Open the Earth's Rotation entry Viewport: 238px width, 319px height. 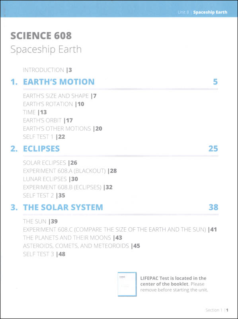click(54, 104)
